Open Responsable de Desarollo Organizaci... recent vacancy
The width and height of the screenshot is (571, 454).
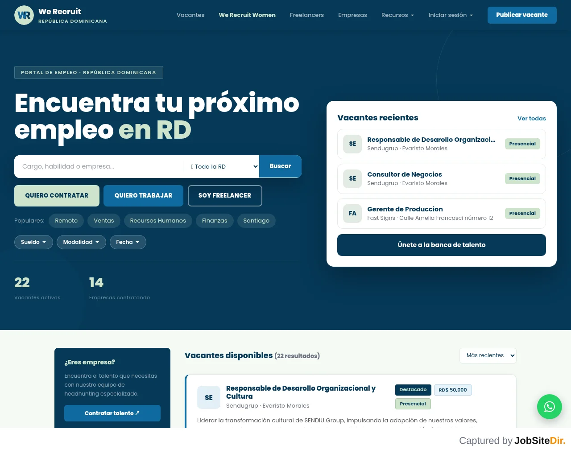coord(442,144)
